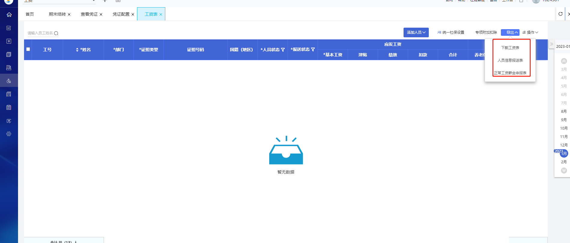Image resolution: width=570 pixels, height=243 pixels.
Task: Click the 扣款 column header
Action: [x=423, y=55]
